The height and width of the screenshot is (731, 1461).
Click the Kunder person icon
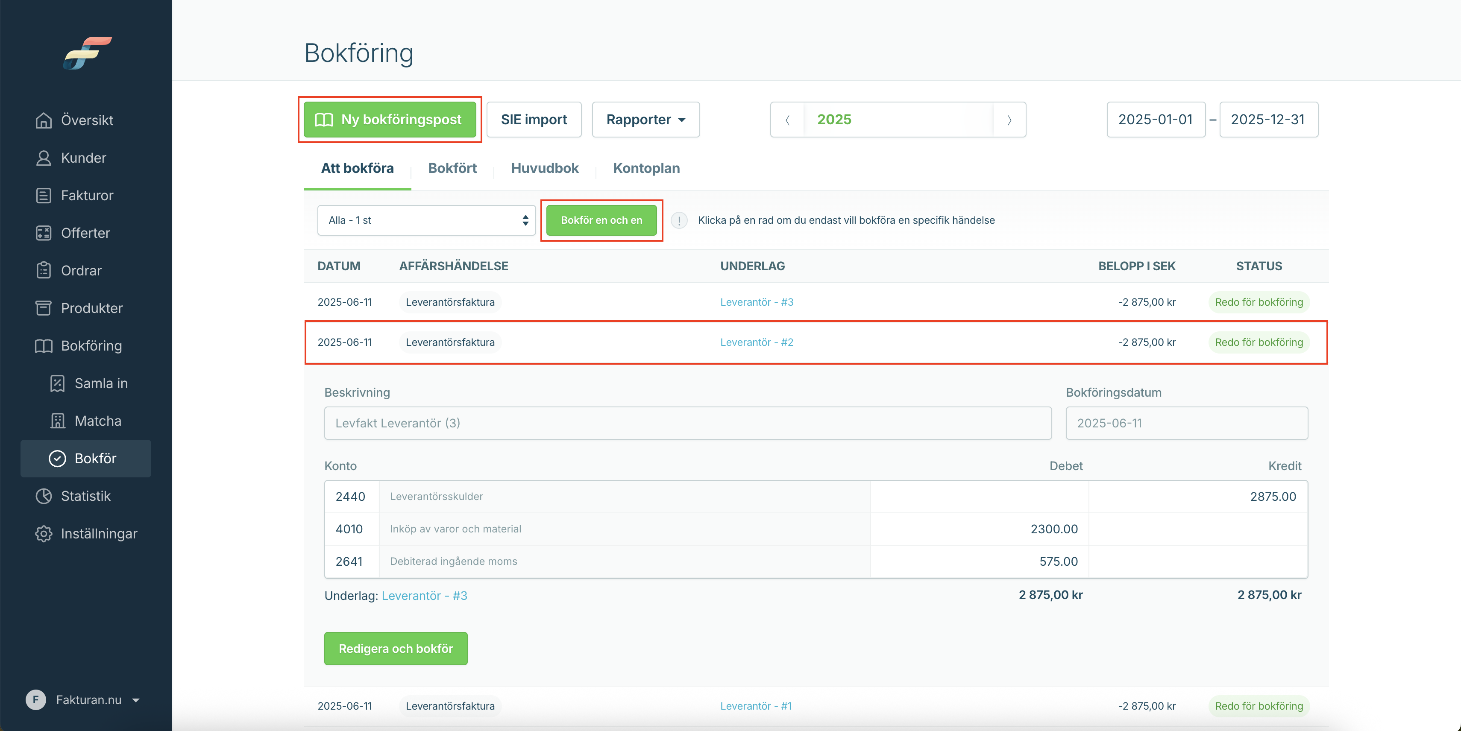44,158
